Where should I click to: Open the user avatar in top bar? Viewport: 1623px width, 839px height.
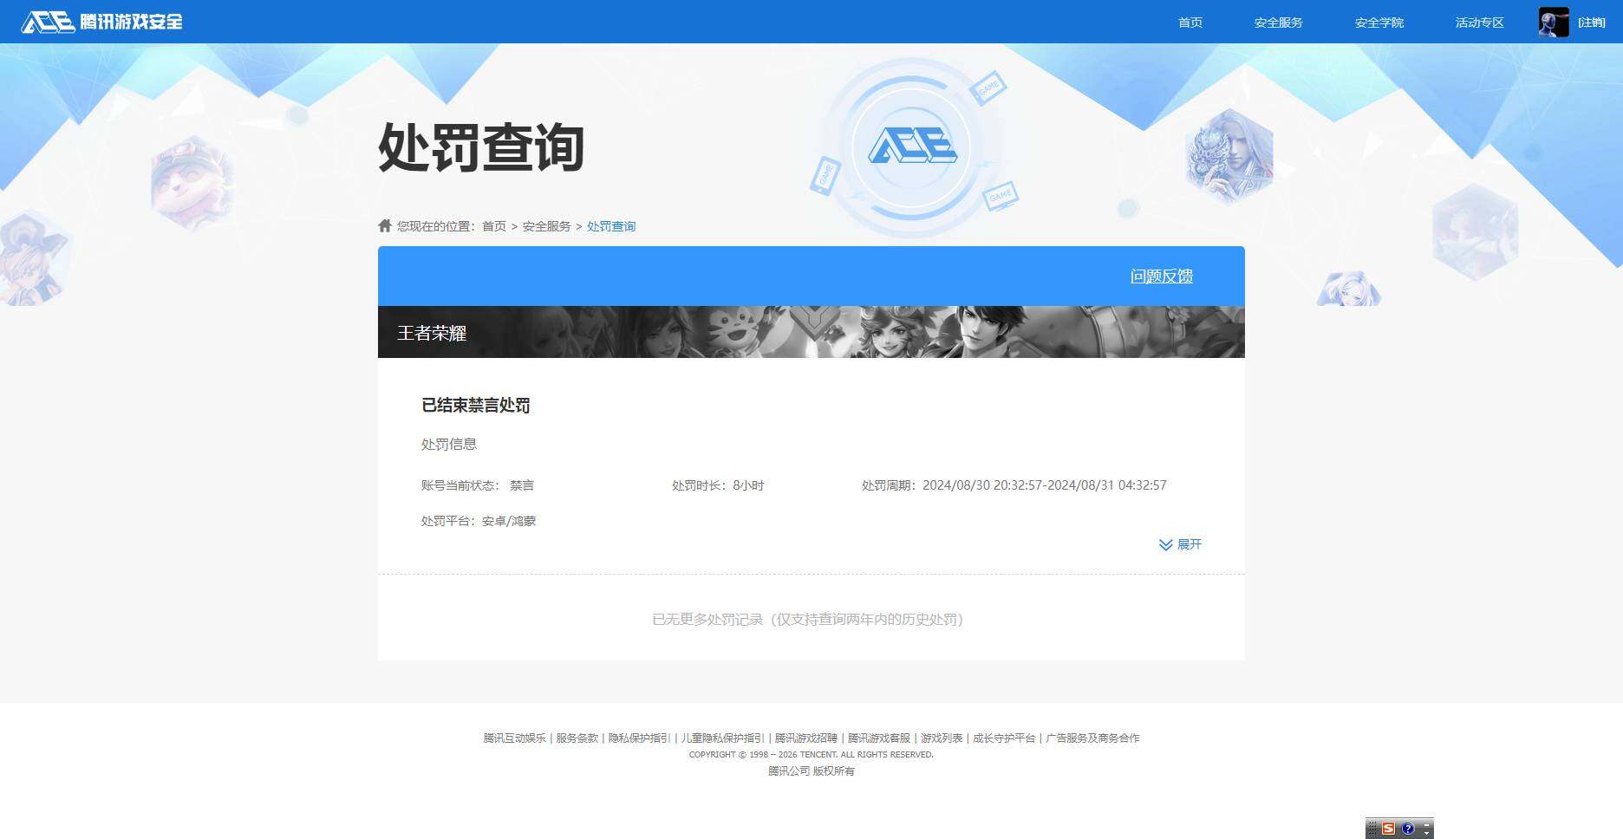coord(1553,22)
